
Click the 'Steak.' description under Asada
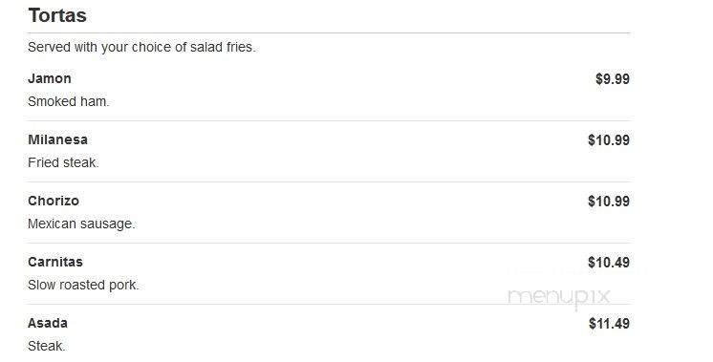point(47,346)
